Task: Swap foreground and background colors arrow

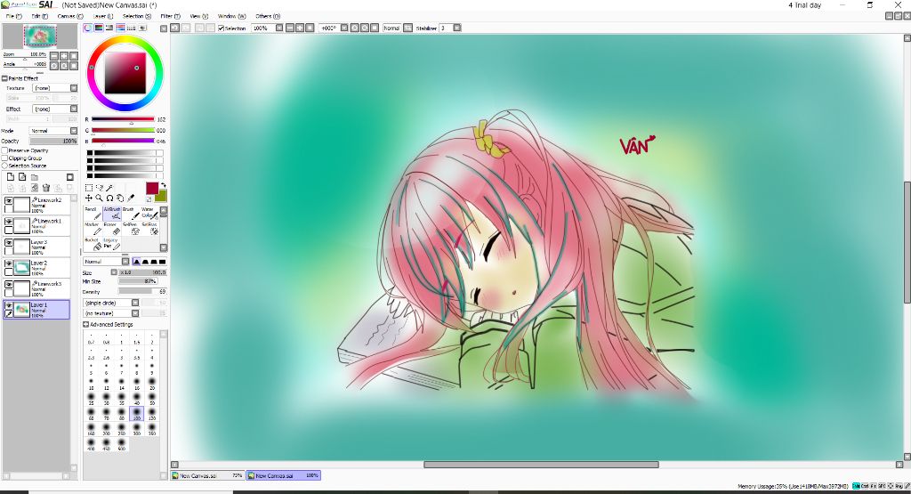Action: click(164, 185)
